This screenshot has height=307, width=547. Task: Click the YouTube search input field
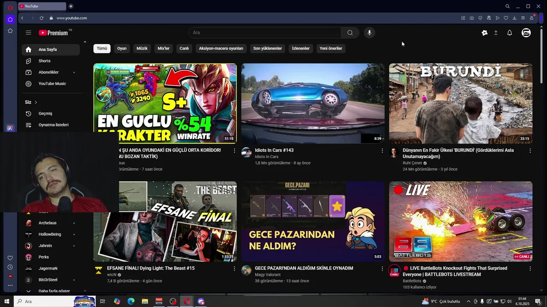tap(265, 33)
